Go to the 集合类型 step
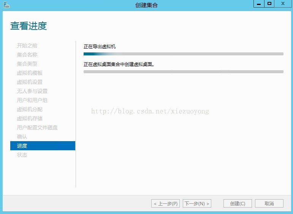The image size is (293, 214). (27, 64)
